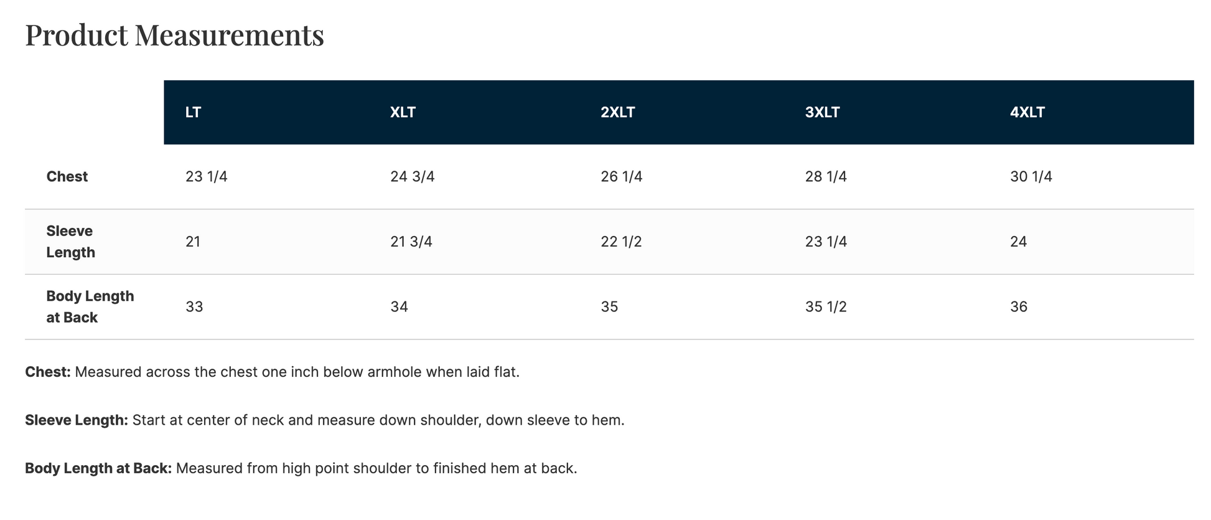Select the 30 1/4 chest value
The image size is (1211, 520).
1031,177
